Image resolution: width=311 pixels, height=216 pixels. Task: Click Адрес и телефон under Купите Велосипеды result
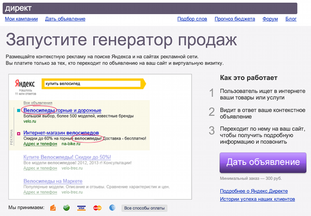40,168
